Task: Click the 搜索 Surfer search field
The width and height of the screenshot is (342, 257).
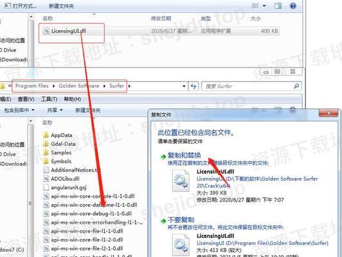Action: pyautogui.click(x=248, y=86)
